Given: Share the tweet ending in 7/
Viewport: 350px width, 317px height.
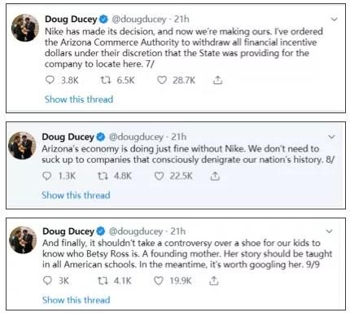Looking at the screenshot, I should click(217, 80).
